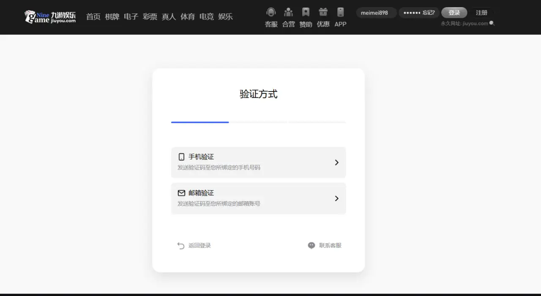Click the 登录 login button
The image size is (541, 296).
[454, 12]
